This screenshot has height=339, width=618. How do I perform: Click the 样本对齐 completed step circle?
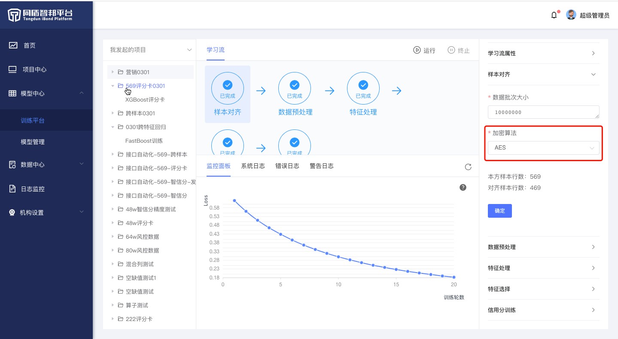point(228,89)
